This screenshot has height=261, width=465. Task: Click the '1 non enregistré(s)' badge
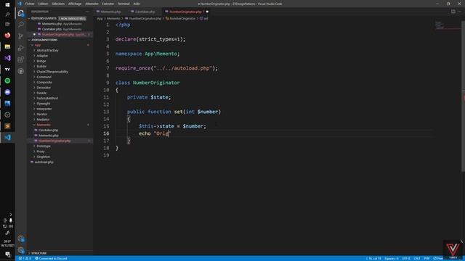coord(73,18)
